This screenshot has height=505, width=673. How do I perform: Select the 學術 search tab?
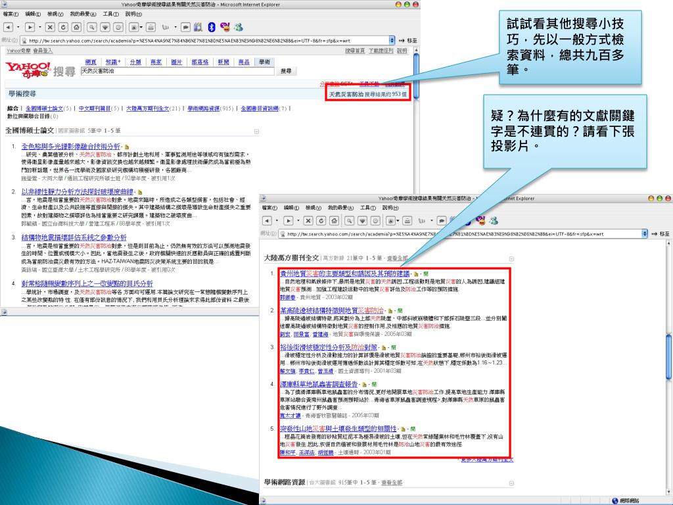[x=264, y=62]
